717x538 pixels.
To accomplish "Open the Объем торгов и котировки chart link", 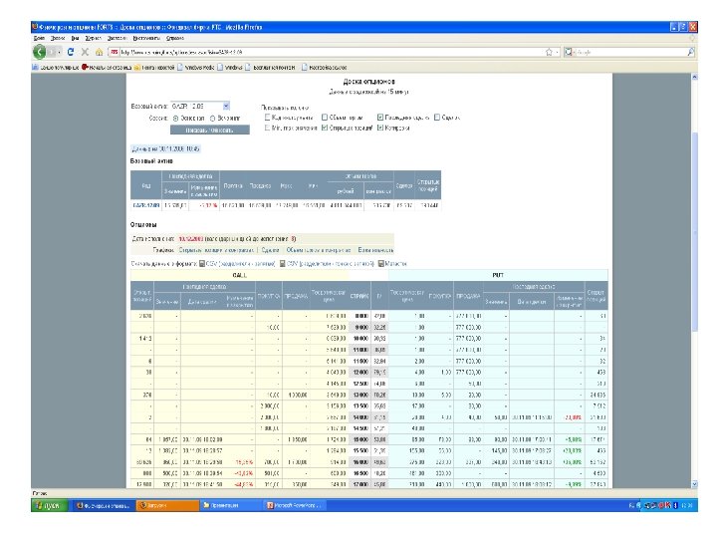I will pos(319,250).
